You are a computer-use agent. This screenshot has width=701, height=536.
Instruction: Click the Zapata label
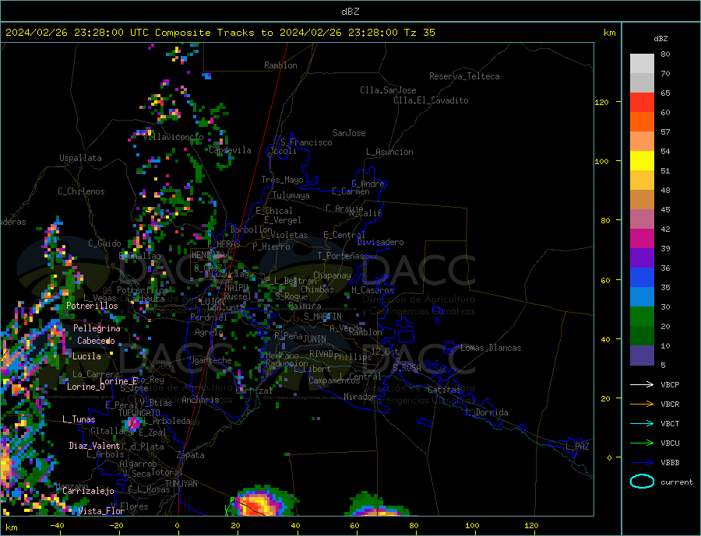click(x=191, y=456)
